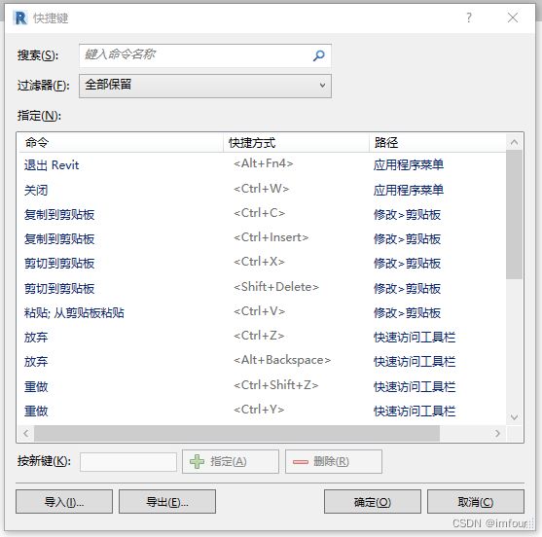Click the 导入(I)... button
The image size is (542, 537).
point(64,501)
